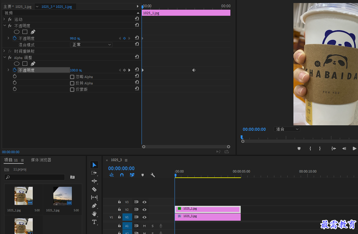Toggle animation stopwatch for Alpha 不透明度
358x234 pixels.
(15, 70)
